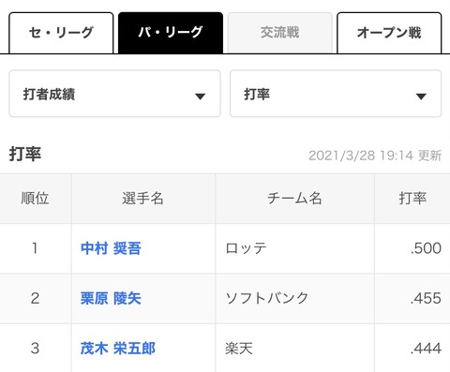Image resolution: width=450 pixels, height=372 pixels.
Task: Click the 打率 column header in table
Action: pos(412,199)
